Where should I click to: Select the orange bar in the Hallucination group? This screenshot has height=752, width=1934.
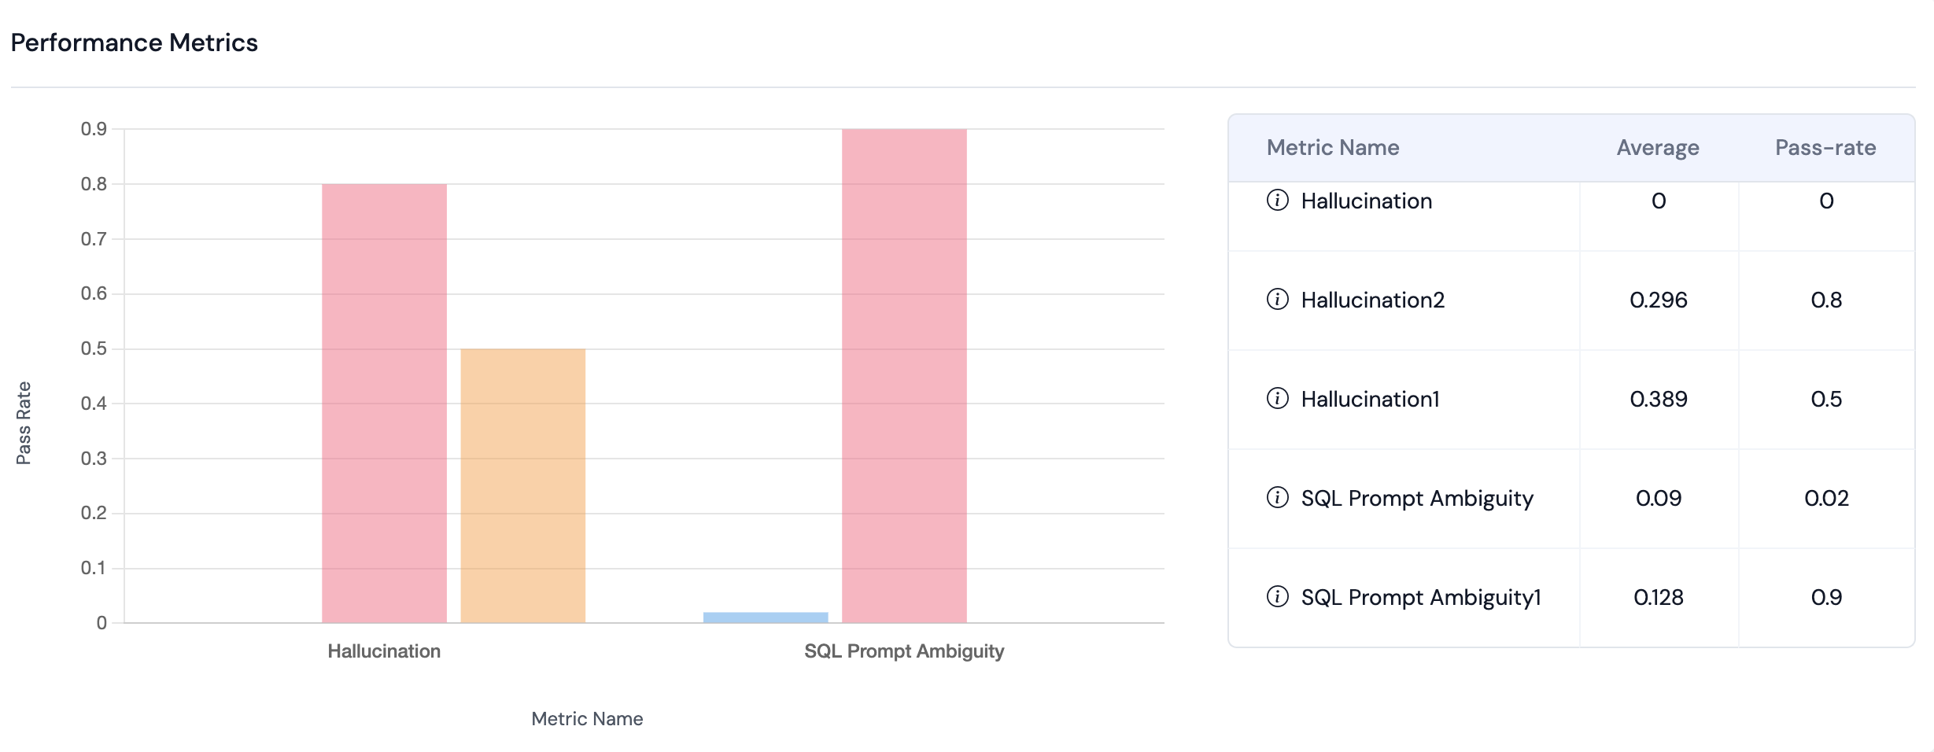(x=522, y=485)
